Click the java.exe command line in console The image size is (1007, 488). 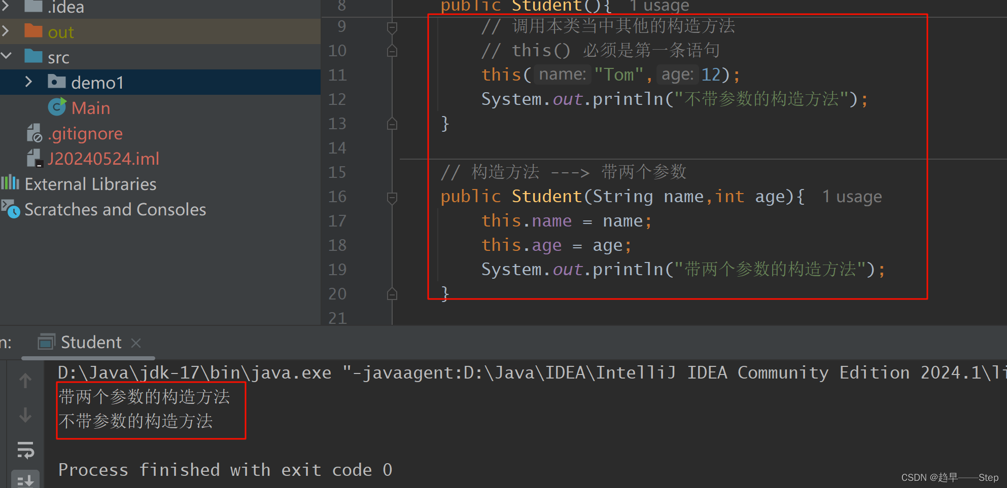click(532, 373)
